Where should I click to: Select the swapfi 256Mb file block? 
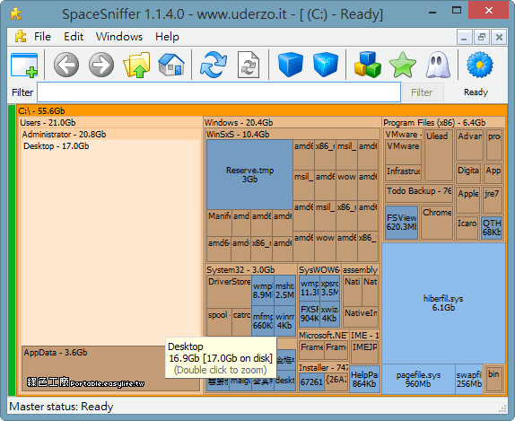click(x=468, y=380)
